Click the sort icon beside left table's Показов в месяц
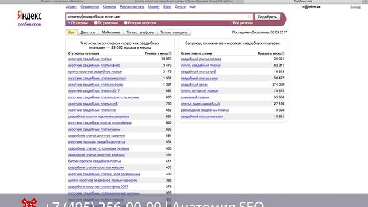The width and height of the screenshot is (368, 207). point(170,53)
